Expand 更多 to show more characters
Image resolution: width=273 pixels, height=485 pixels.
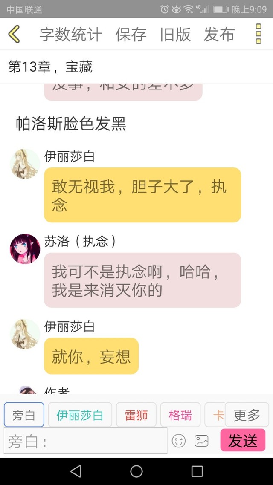click(x=247, y=415)
